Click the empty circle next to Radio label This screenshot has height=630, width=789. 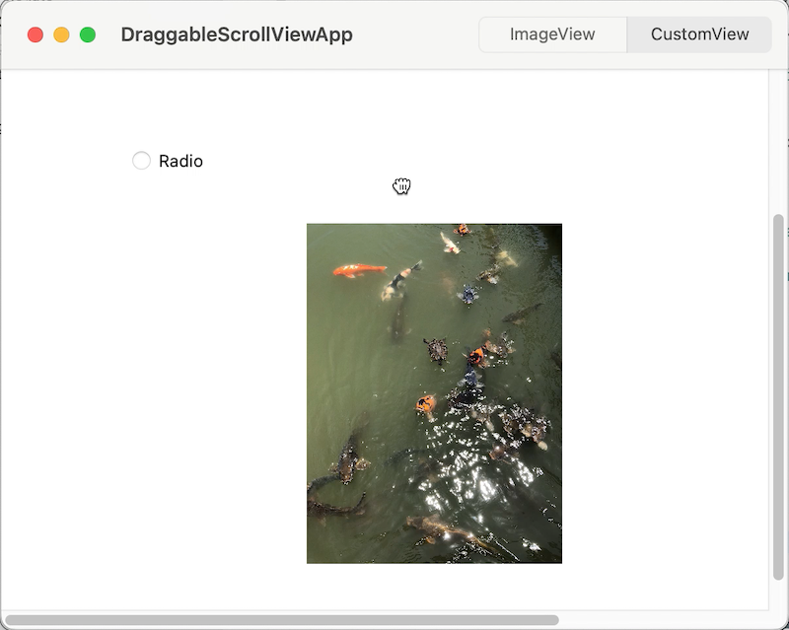[140, 160]
